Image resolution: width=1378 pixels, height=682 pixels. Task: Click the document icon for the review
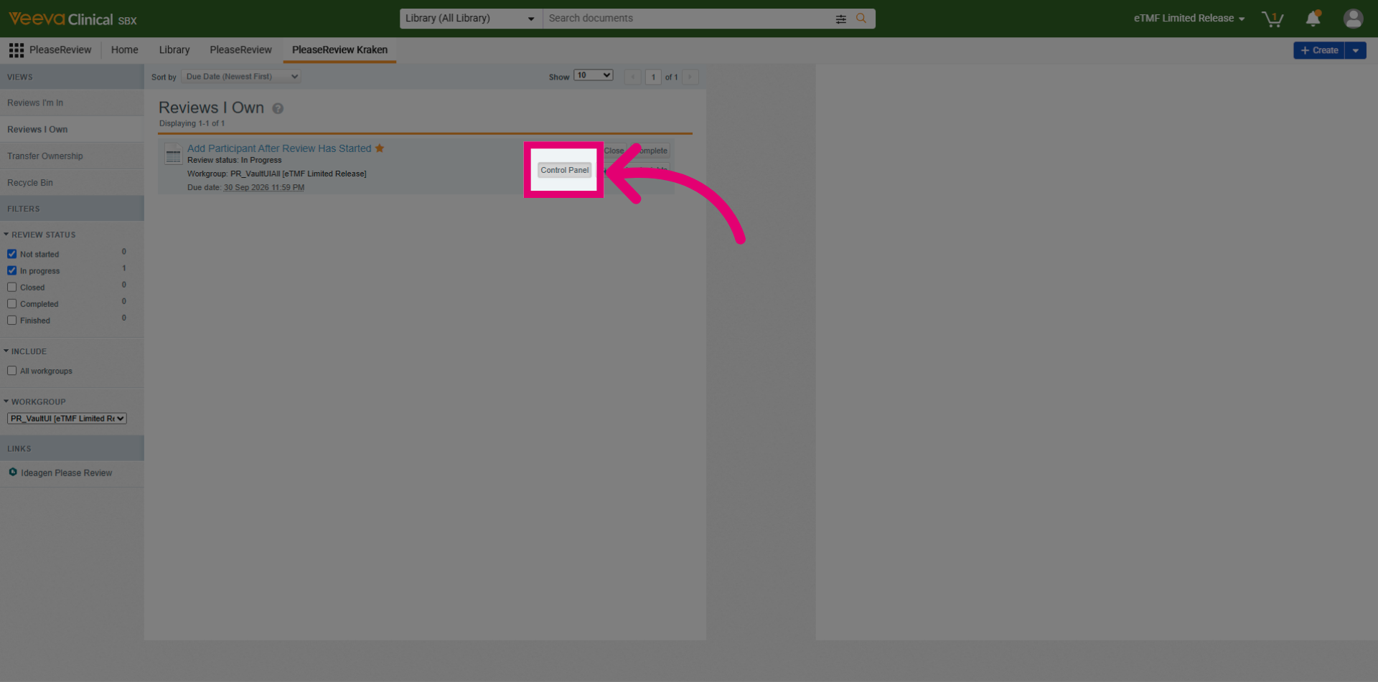[173, 154]
